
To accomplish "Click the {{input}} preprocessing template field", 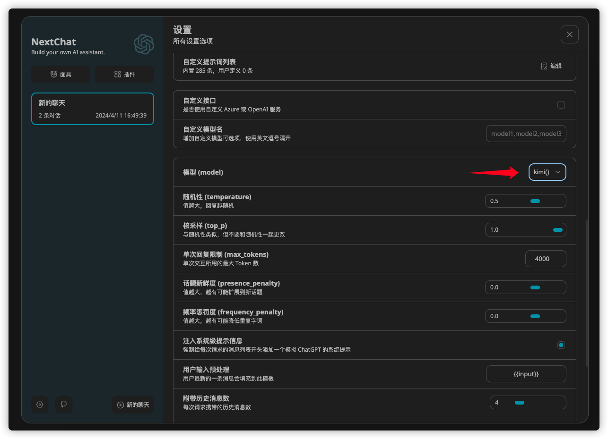I will (x=526, y=373).
